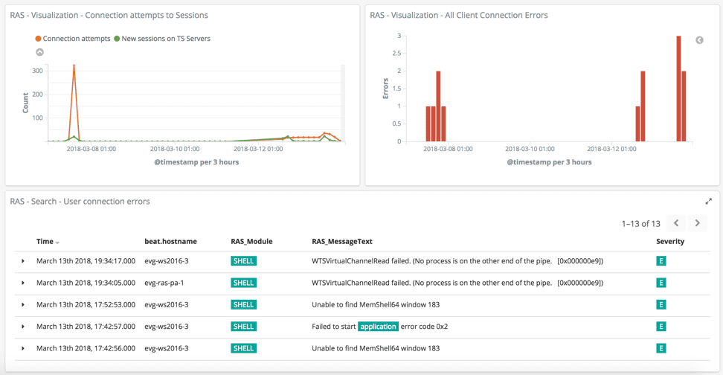Click the timestamp March 13th 2018, 17:42:56.000

(86, 348)
